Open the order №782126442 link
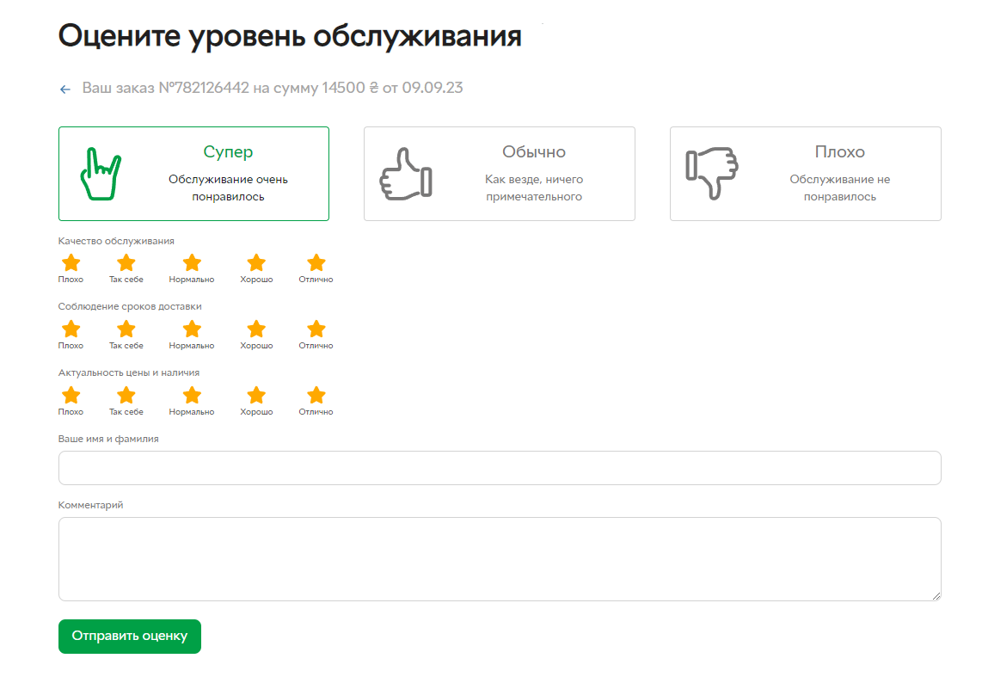 [x=273, y=88]
